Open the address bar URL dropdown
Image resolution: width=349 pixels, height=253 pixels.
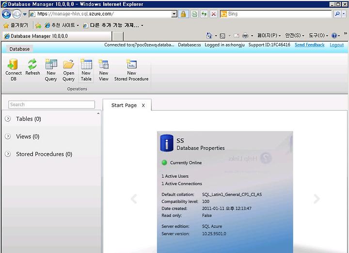pyautogui.click(x=174, y=14)
